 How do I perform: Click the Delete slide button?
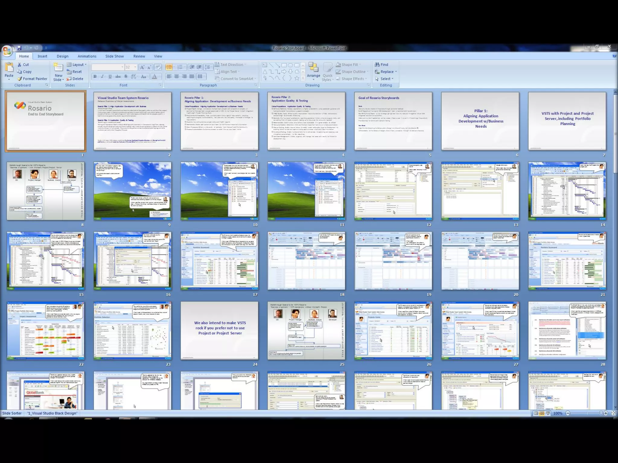coord(75,79)
